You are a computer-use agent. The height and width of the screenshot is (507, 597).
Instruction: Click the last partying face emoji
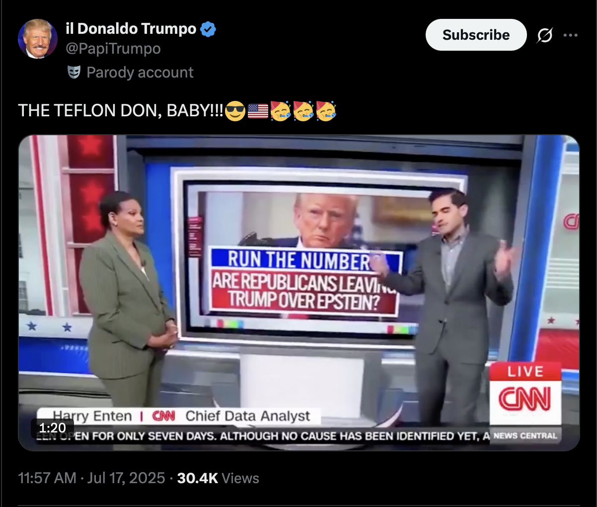326,110
